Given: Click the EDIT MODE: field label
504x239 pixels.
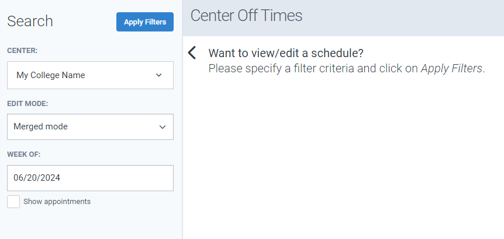Looking at the screenshot, I should coord(27,103).
